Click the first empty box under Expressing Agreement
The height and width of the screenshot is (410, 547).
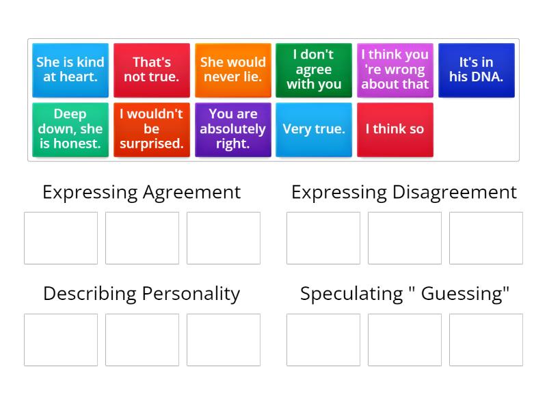click(60, 238)
